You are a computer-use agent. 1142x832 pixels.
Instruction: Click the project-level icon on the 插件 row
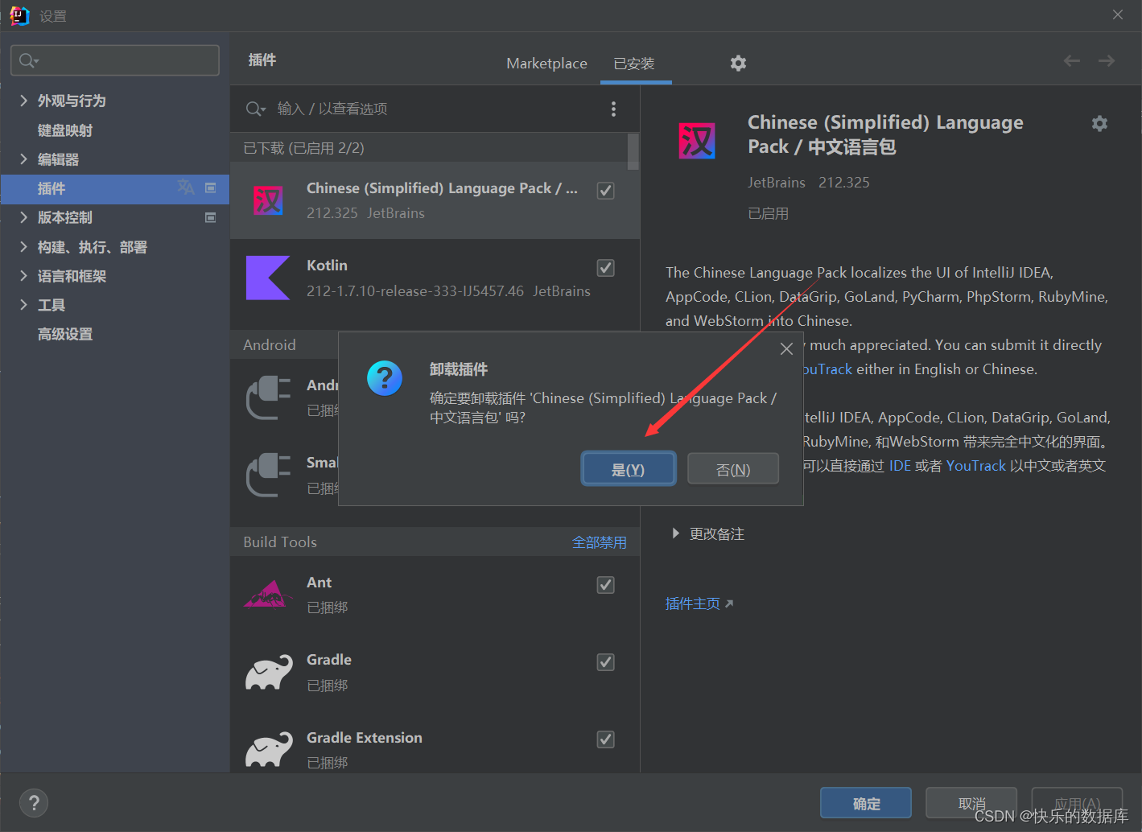coord(211,187)
